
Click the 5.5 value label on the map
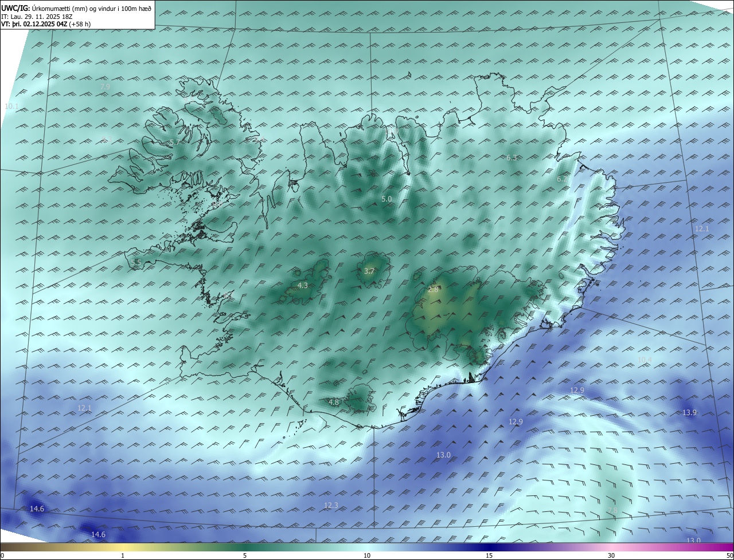tap(136, 263)
